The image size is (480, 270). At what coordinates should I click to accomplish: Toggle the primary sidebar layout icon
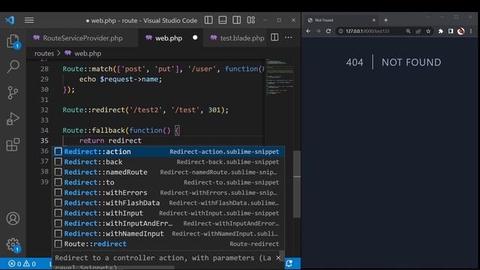click(x=208, y=20)
